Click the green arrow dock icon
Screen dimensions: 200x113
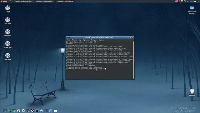[9, 110]
